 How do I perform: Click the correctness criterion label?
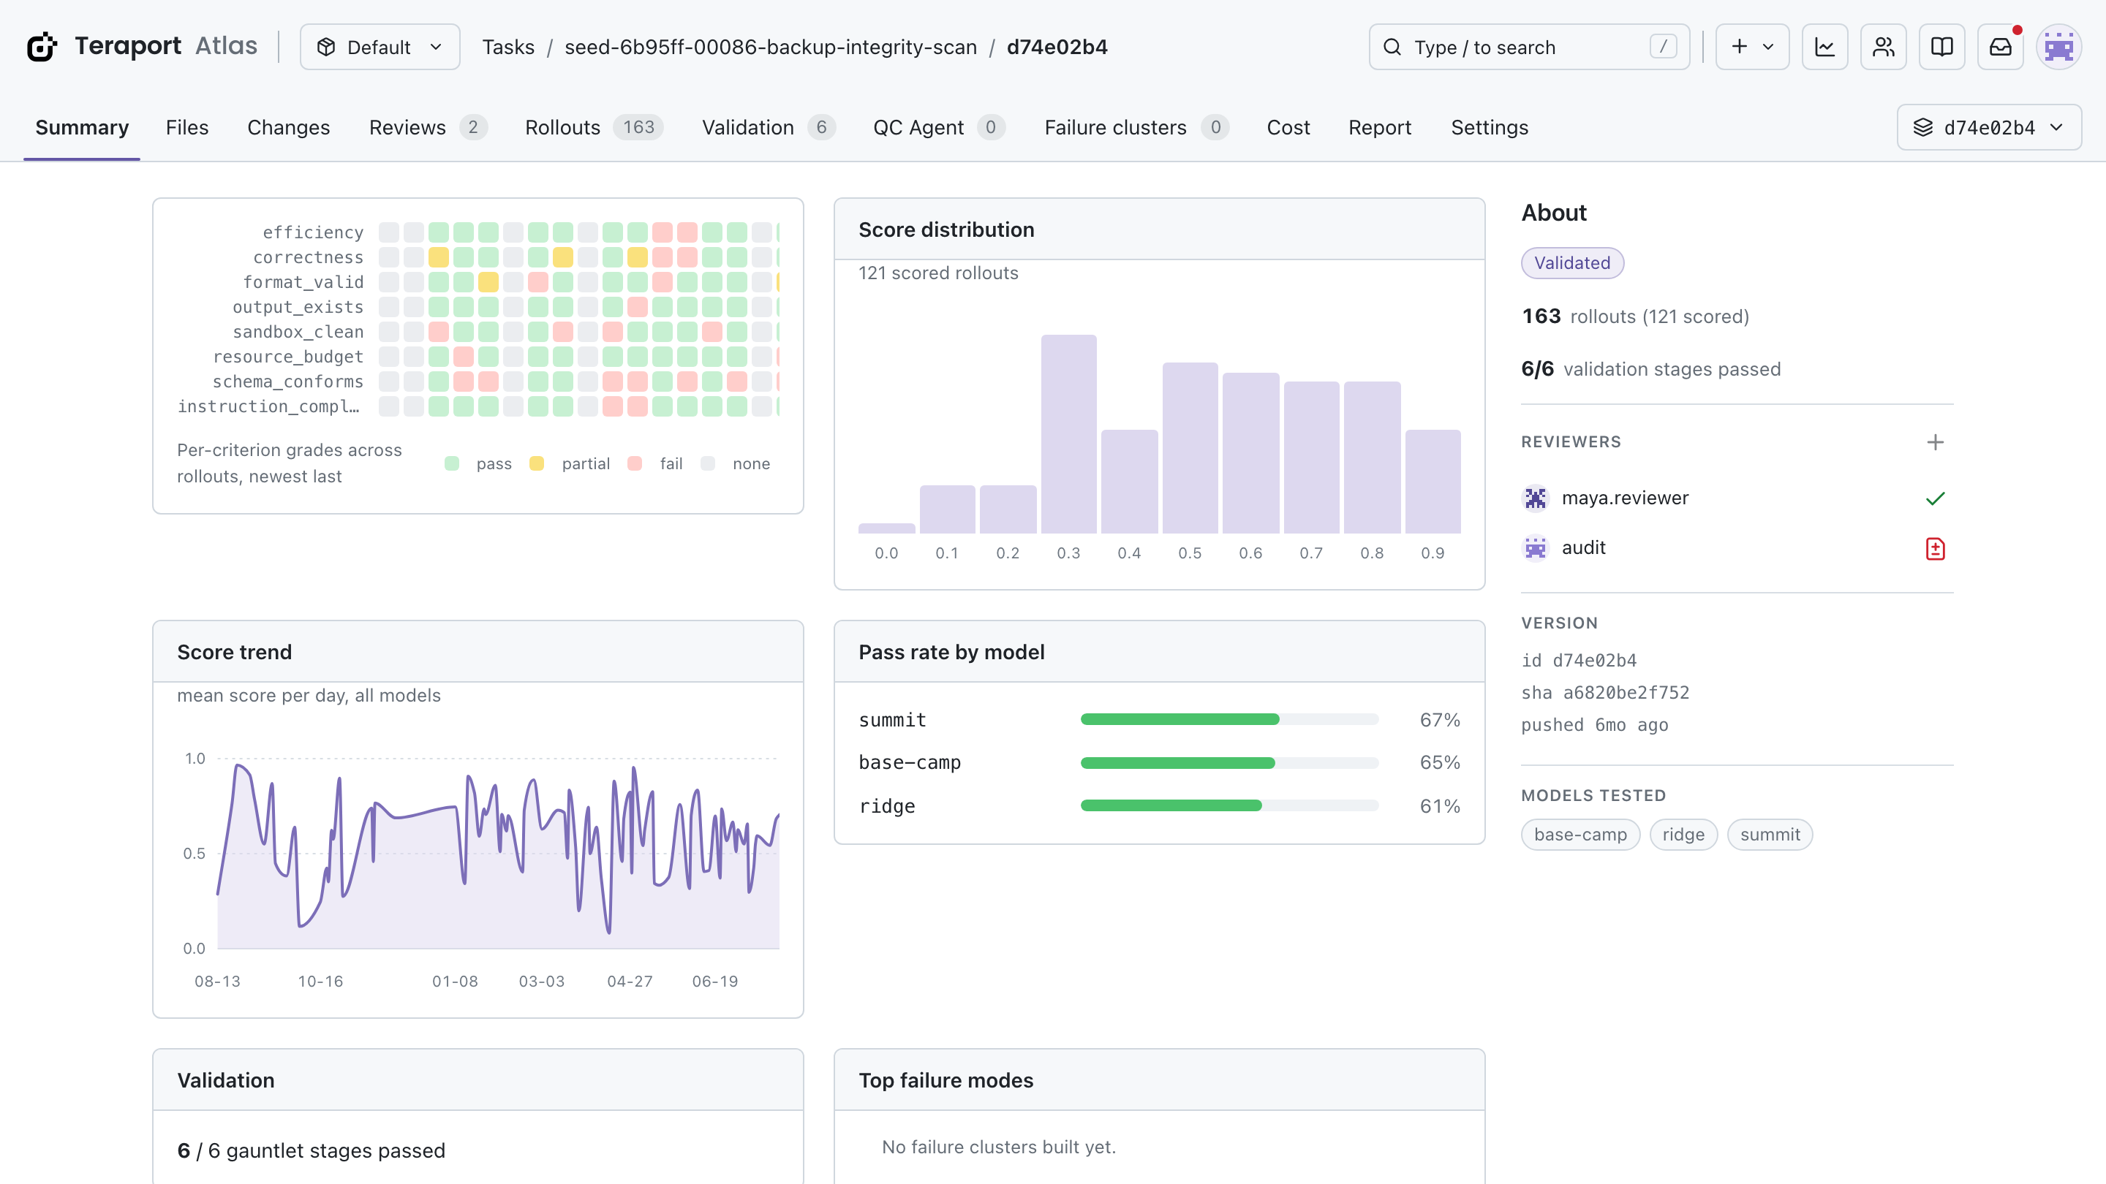[x=307, y=257]
